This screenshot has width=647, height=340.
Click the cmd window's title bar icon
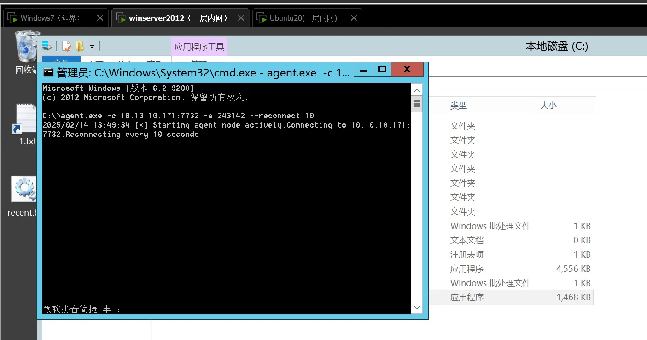click(x=48, y=72)
